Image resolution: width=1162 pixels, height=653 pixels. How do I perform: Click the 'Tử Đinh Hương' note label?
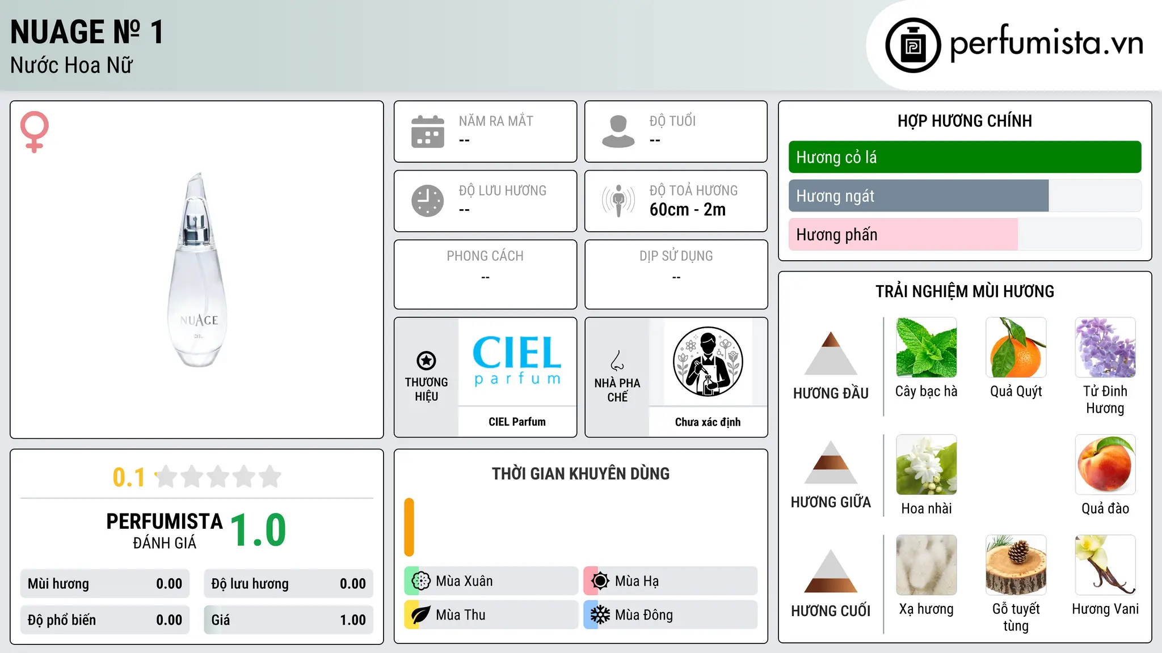click(x=1105, y=400)
